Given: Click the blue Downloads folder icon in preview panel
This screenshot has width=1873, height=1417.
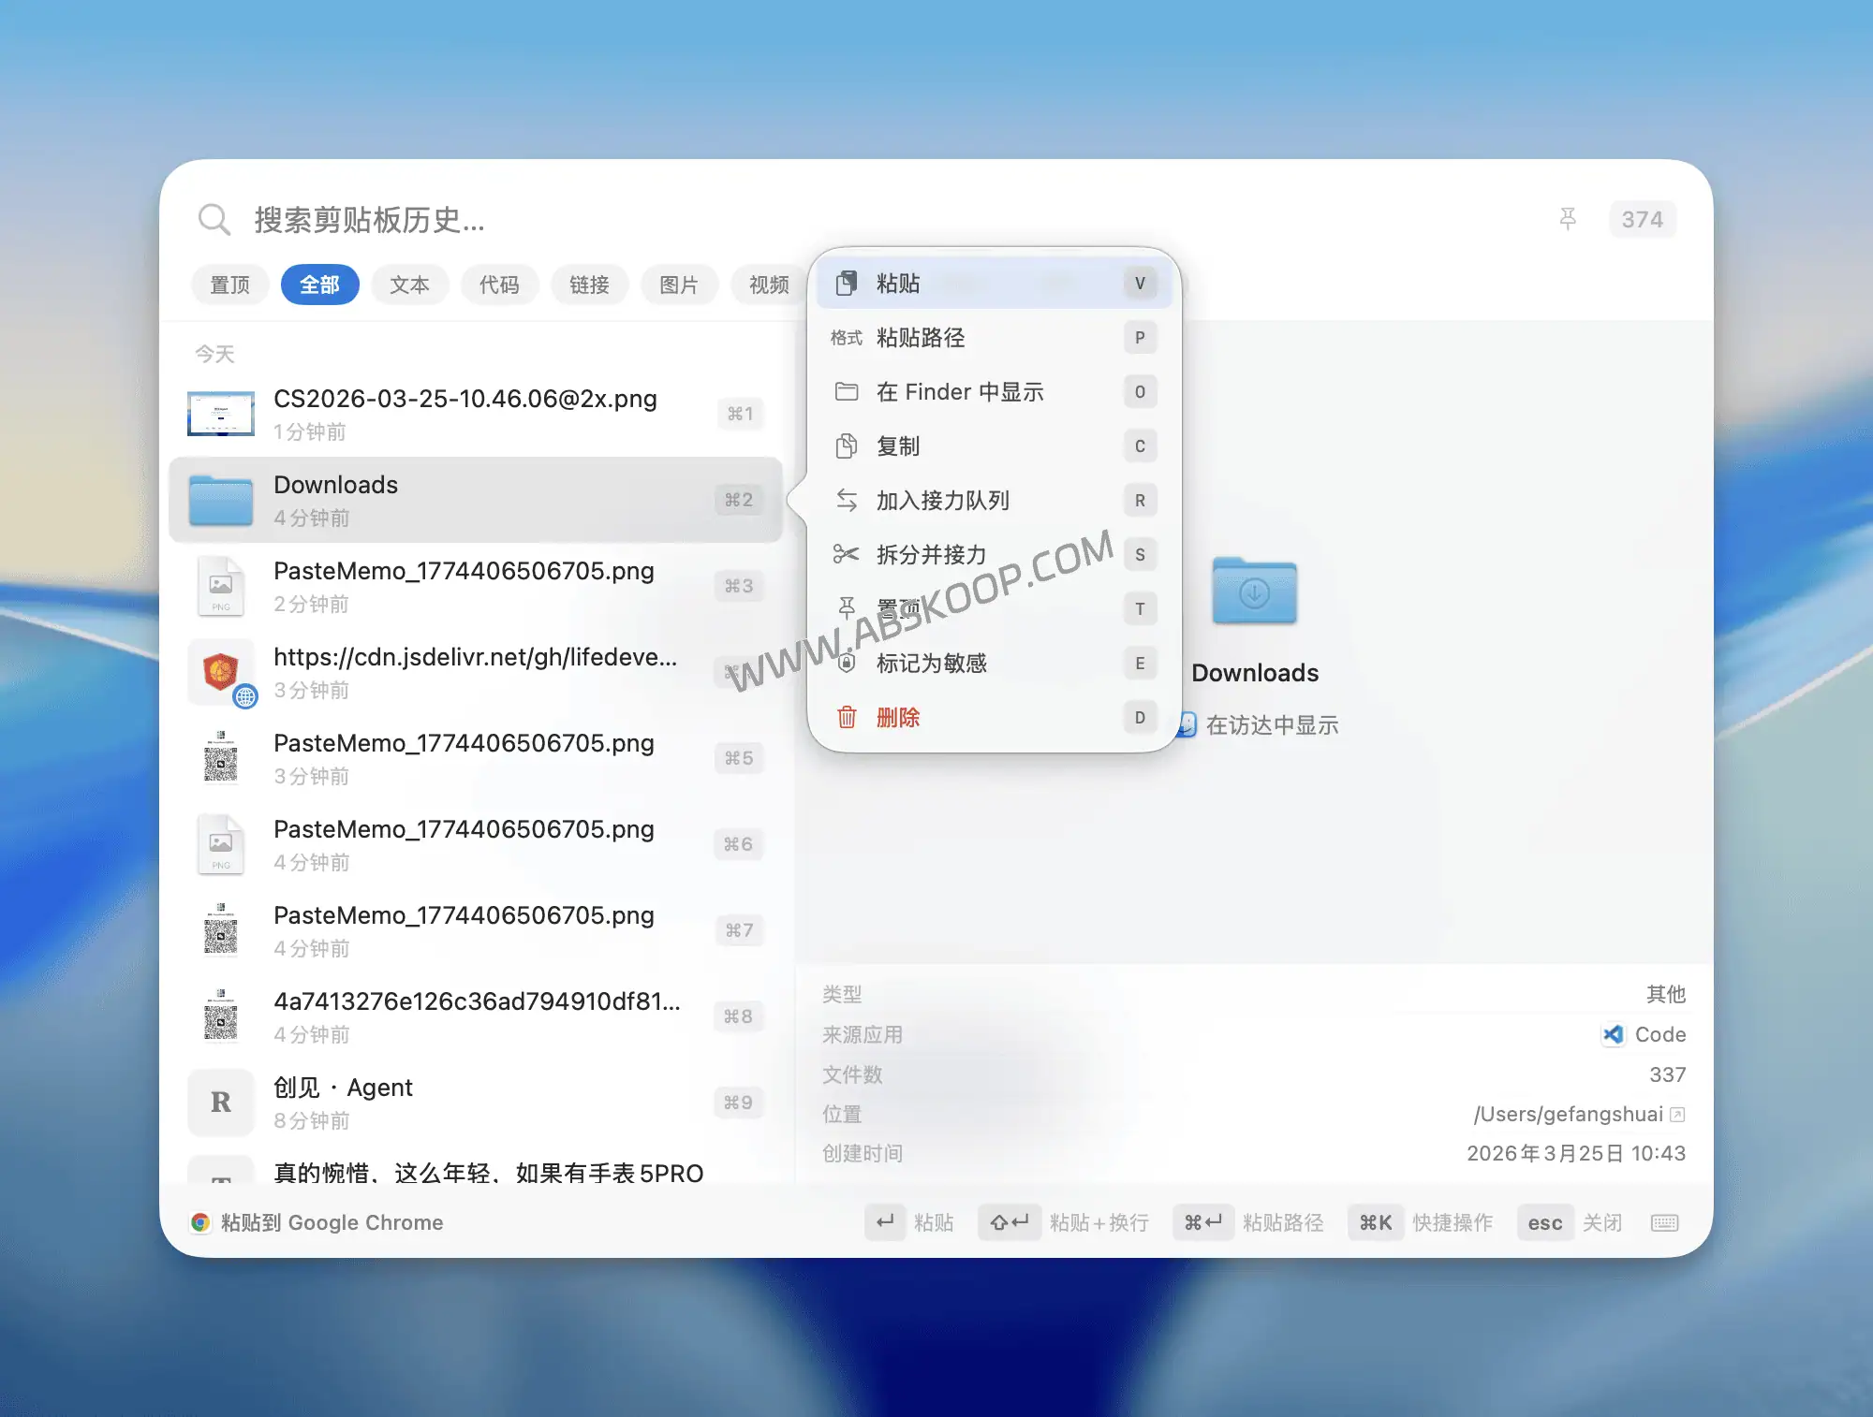Looking at the screenshot, I should [1255, 592].
